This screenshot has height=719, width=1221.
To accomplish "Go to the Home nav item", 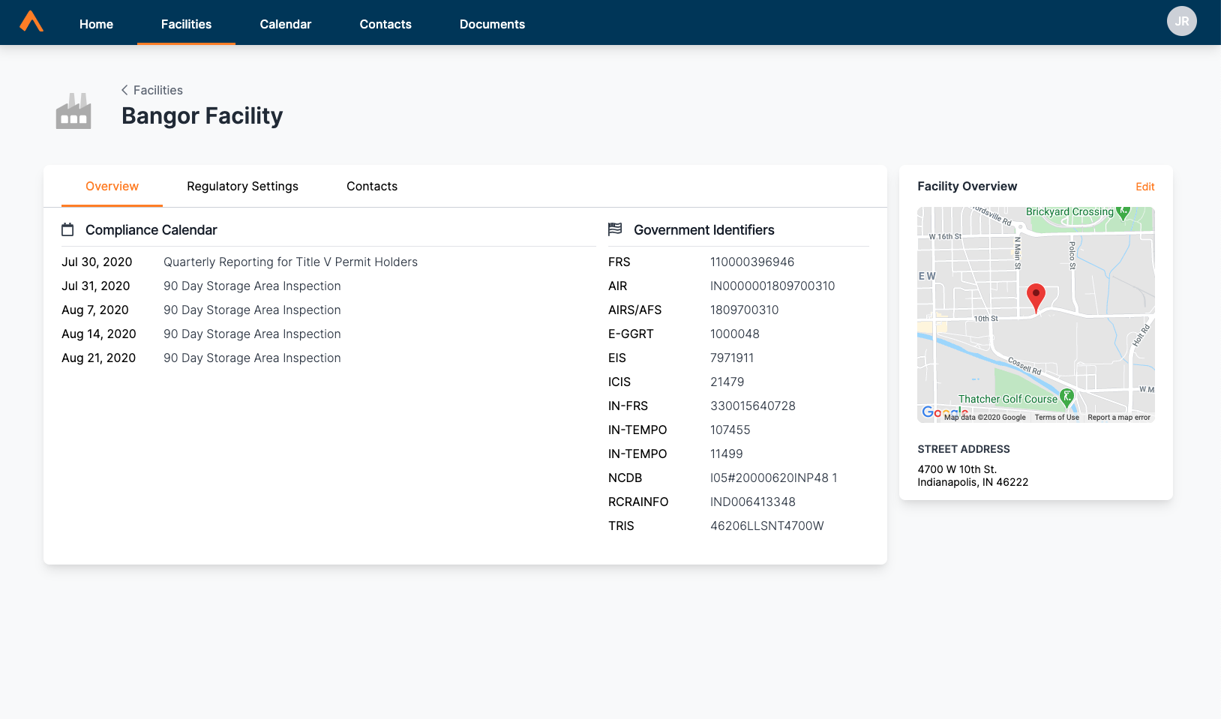I will pyautogui.click(x=96, y=24).
